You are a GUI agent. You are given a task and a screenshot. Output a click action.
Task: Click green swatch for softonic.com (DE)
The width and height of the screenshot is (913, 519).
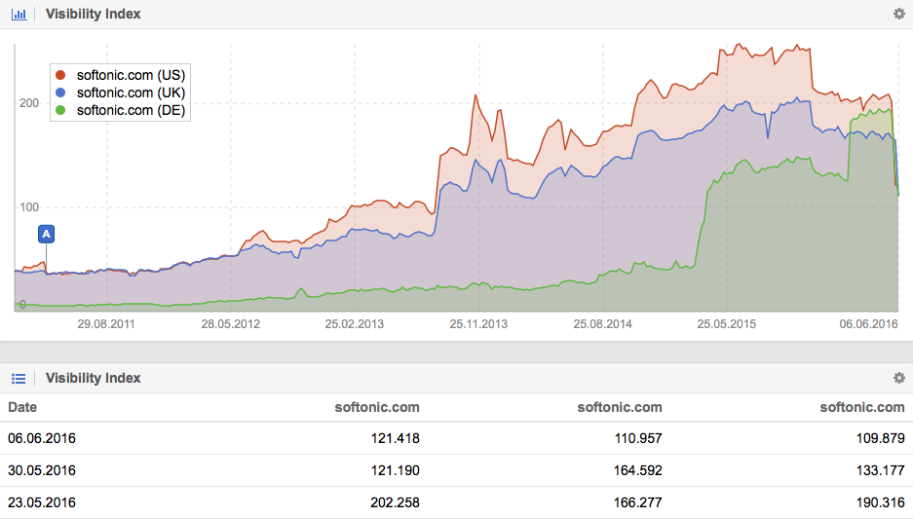point(60,110)
